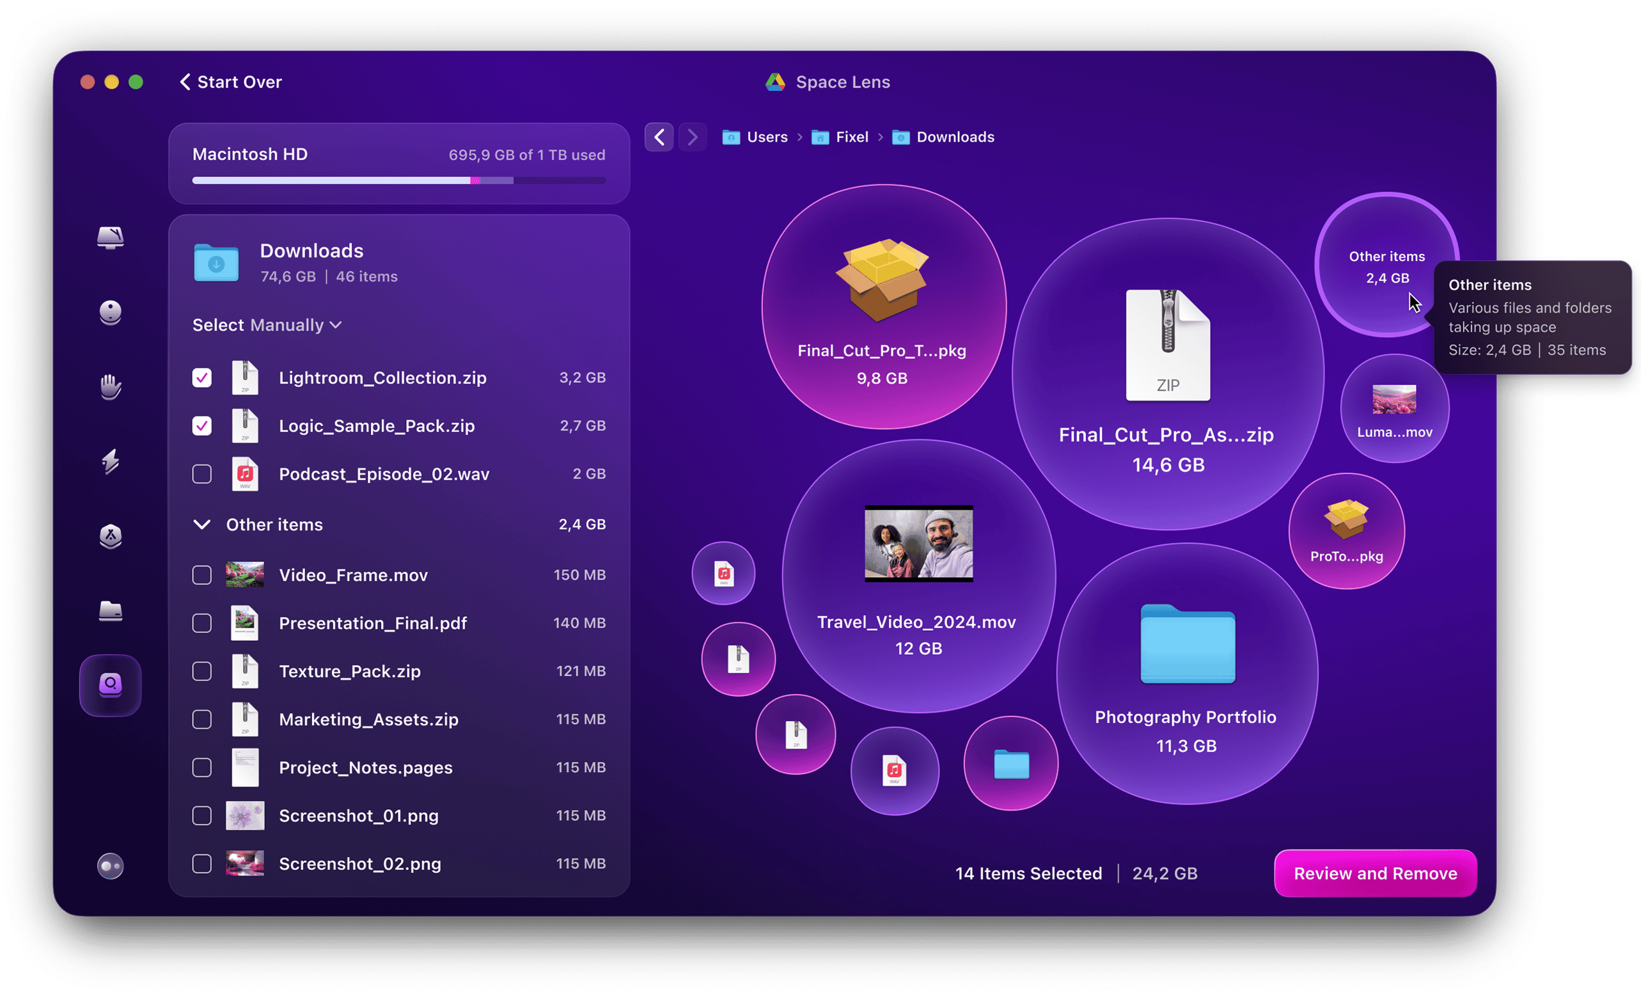Go back with breadcrumb left arrow
Image resolution: width=1641 pixels, height=996 pixels.
coord(659,138)
